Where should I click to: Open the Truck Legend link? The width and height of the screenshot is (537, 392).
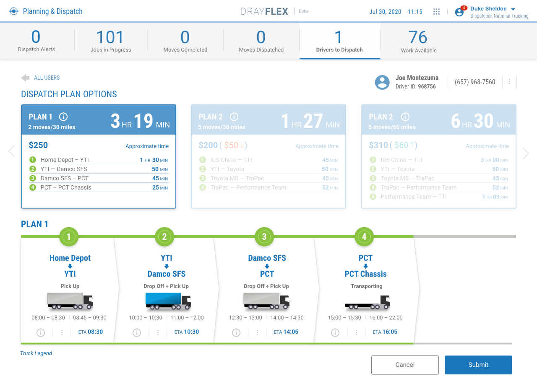(36, 353)
